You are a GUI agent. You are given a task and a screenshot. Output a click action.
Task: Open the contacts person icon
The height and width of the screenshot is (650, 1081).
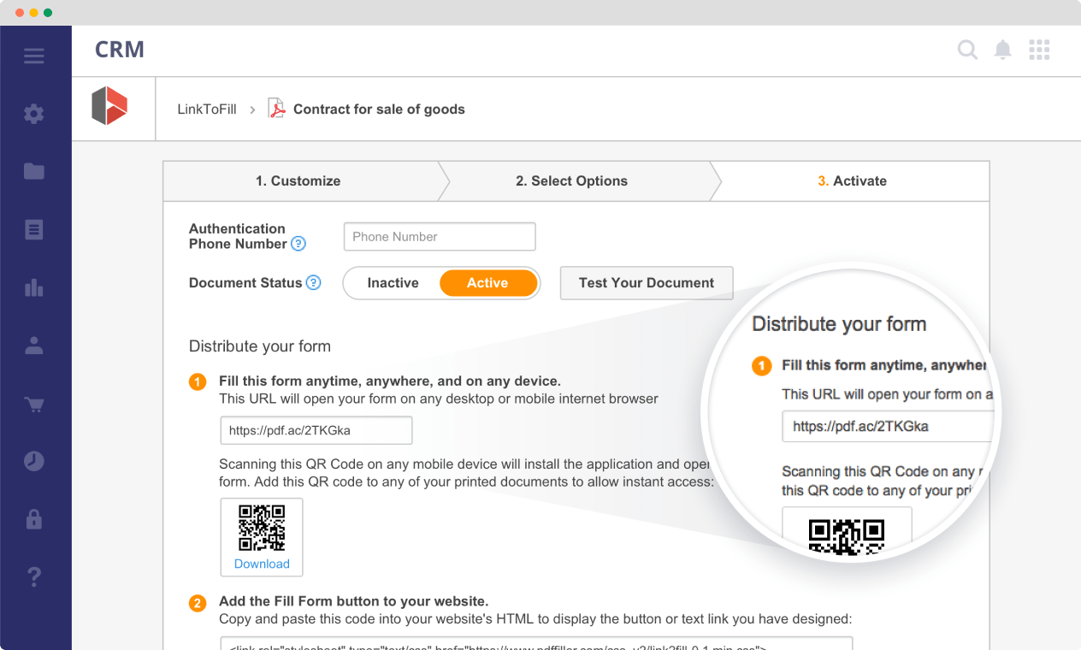34,346
